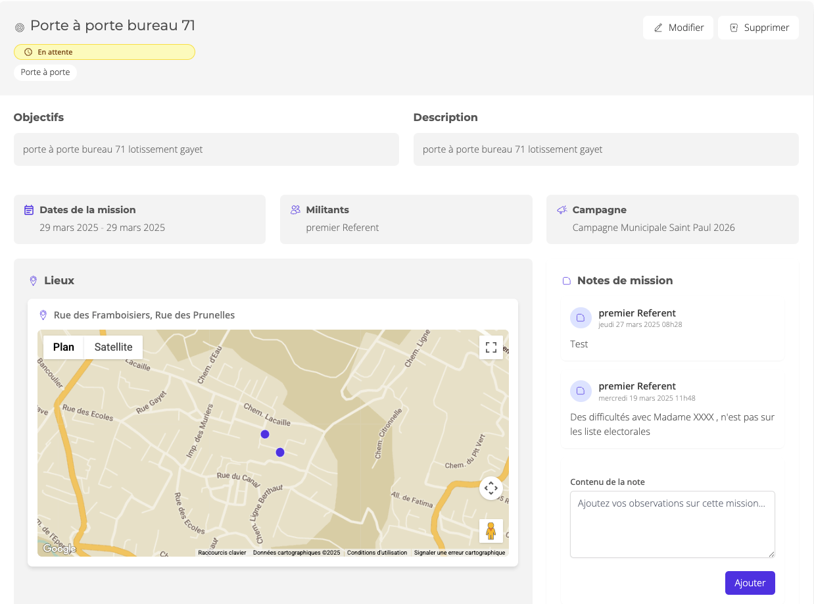
Task: Switch map to Satellite view
Action: (x=114, y=347)
